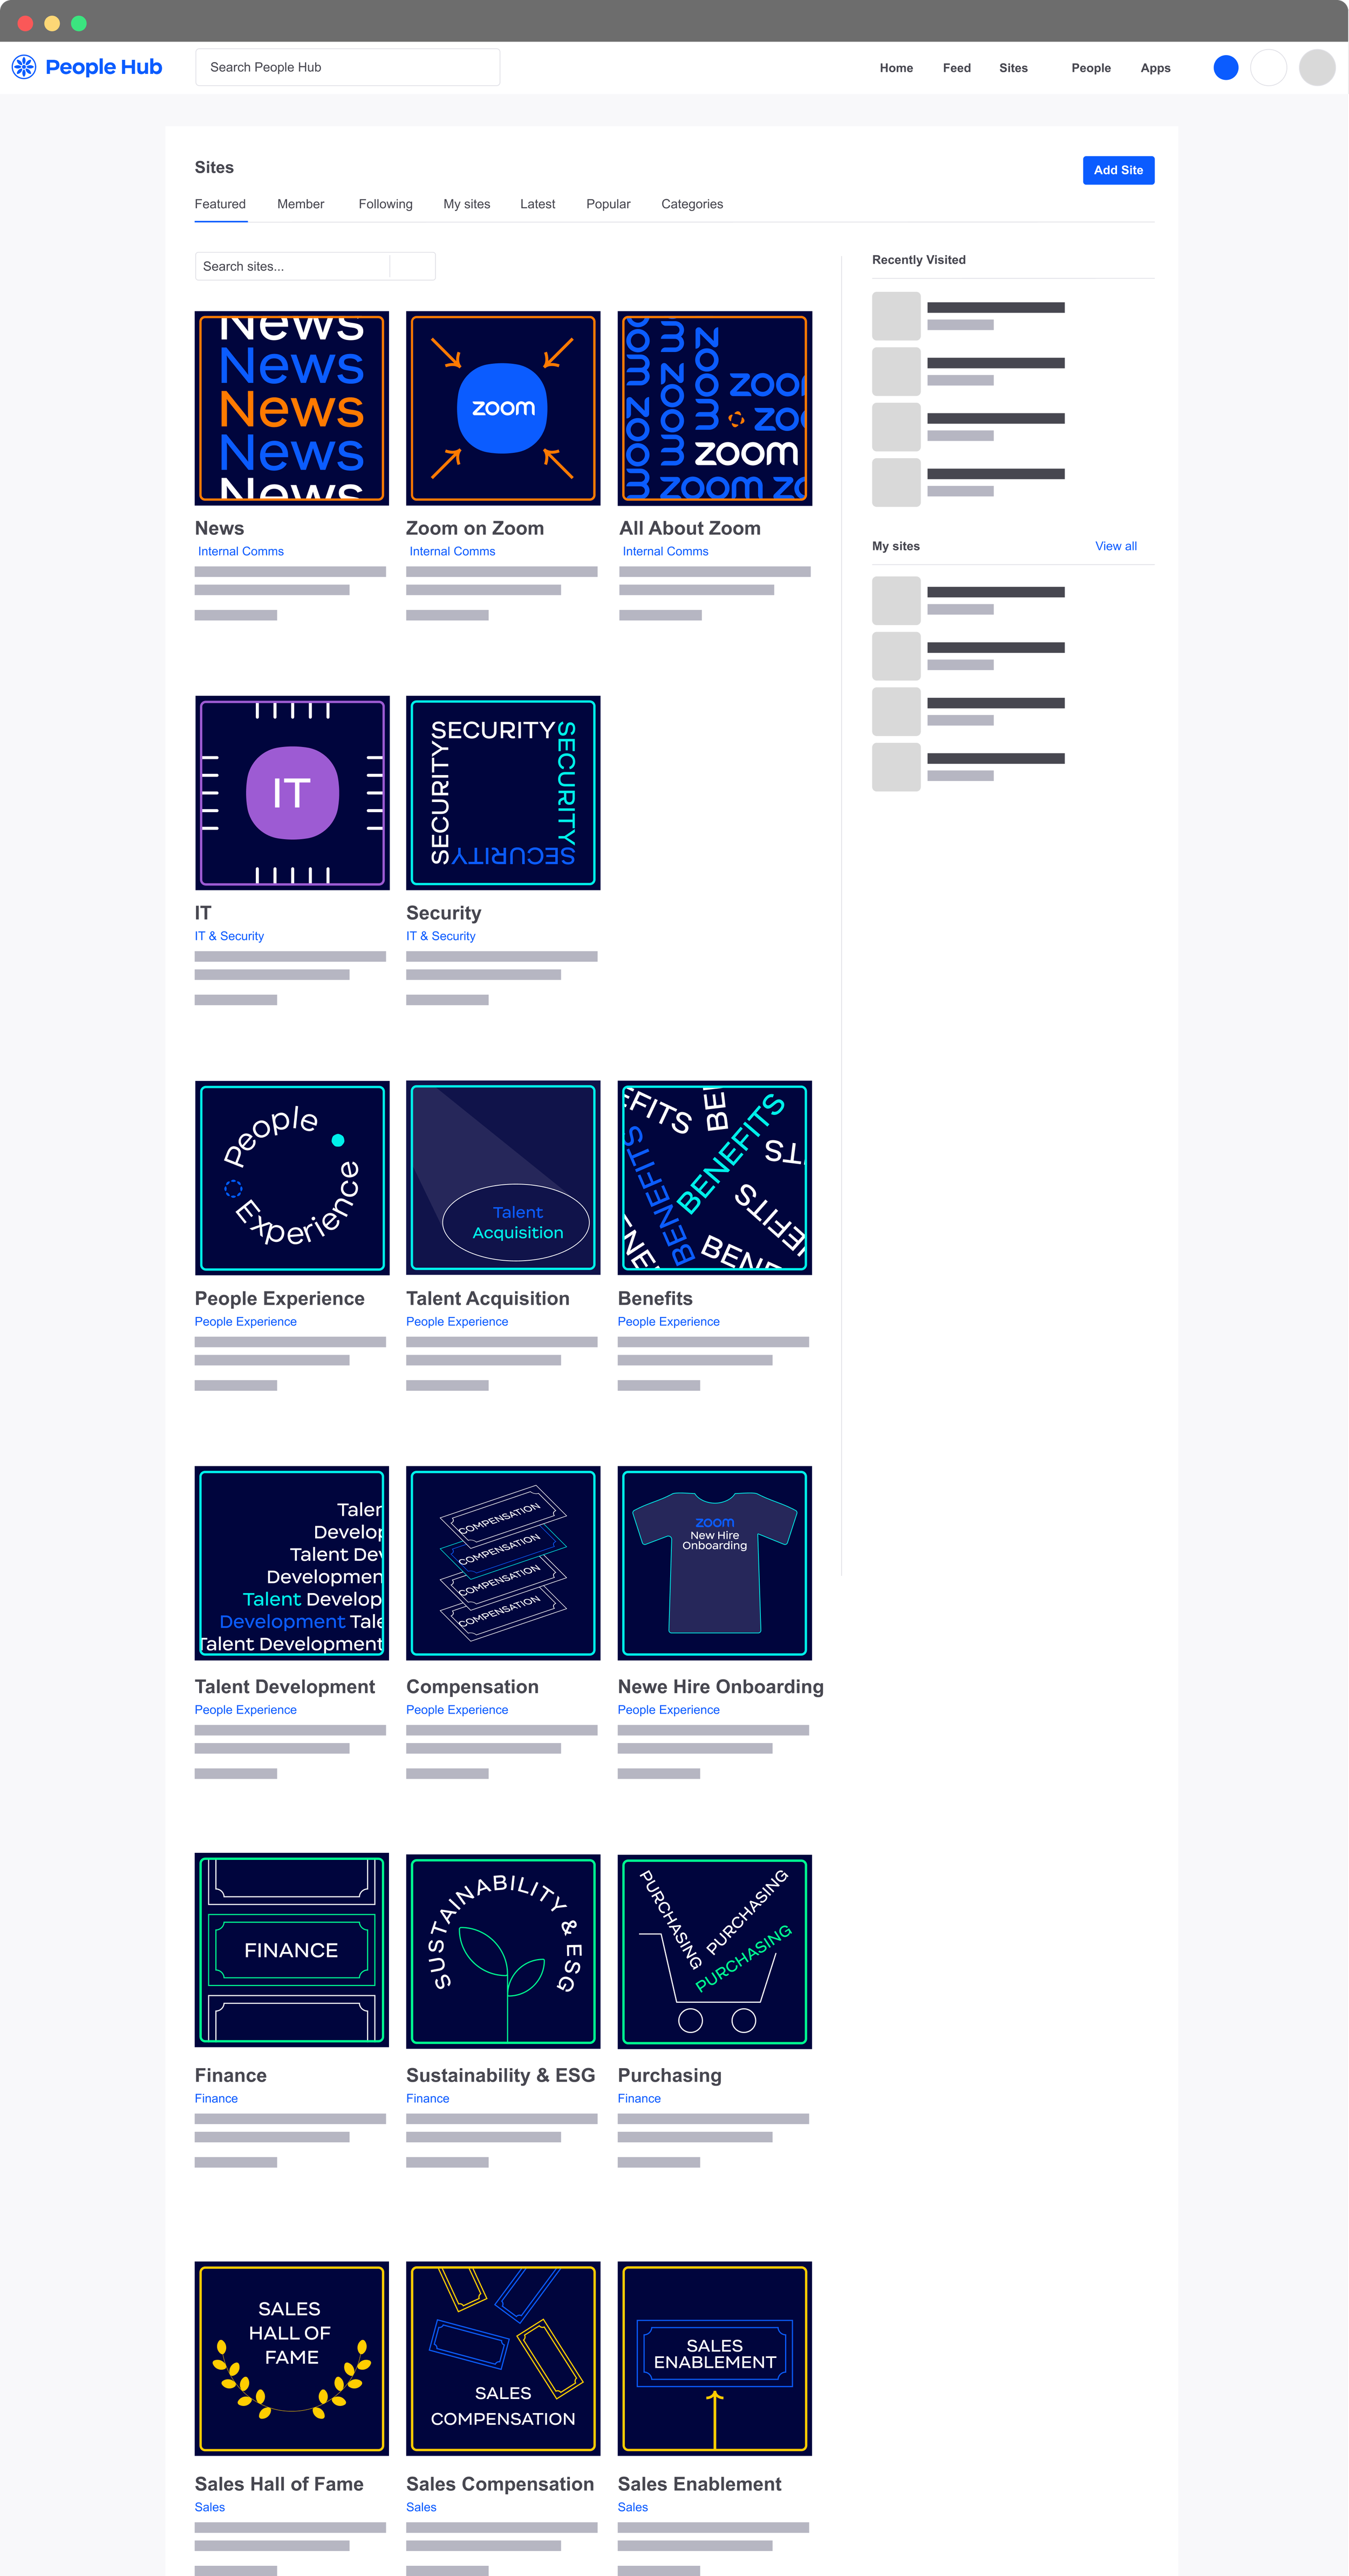The width and height of the screenshot is (1349, 2576).
Task: Click People Experience category under Compensation
Action: (x=457, y=1710)
